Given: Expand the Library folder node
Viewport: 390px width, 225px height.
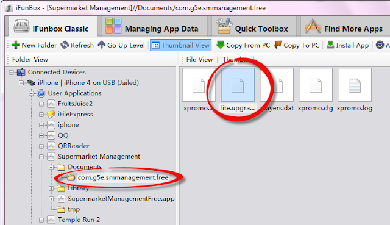Looking at the screenshot, I should coord(51,188).
